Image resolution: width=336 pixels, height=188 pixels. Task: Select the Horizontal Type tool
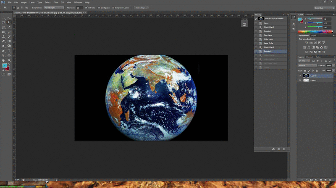pos(9,51)
